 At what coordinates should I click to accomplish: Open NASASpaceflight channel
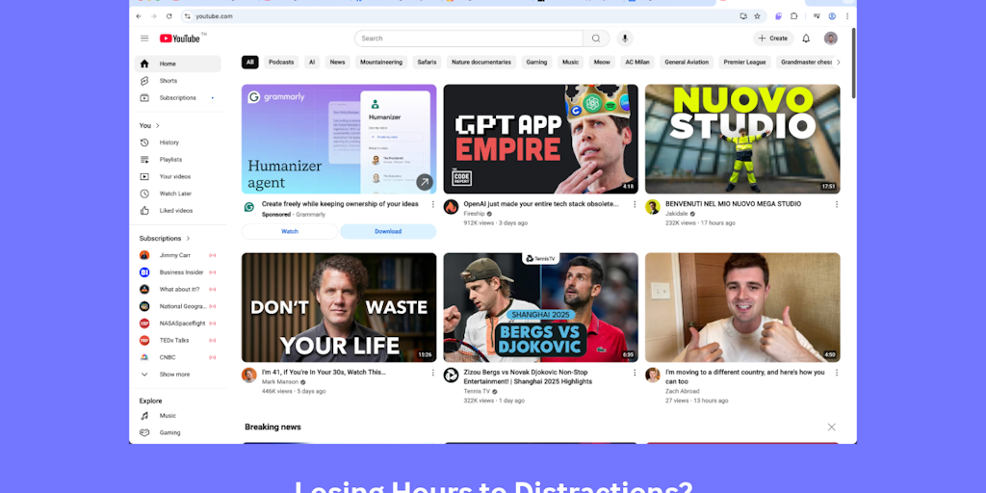point(177,324)
